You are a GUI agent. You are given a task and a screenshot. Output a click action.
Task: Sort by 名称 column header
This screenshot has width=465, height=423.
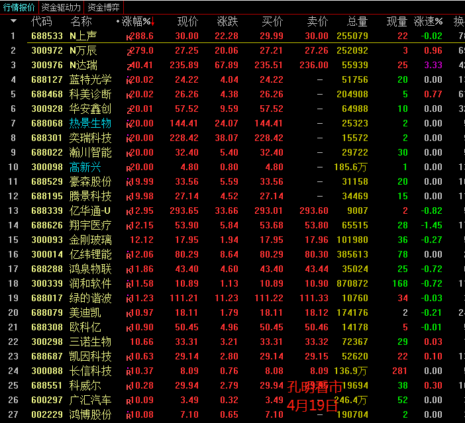point(81,21)
